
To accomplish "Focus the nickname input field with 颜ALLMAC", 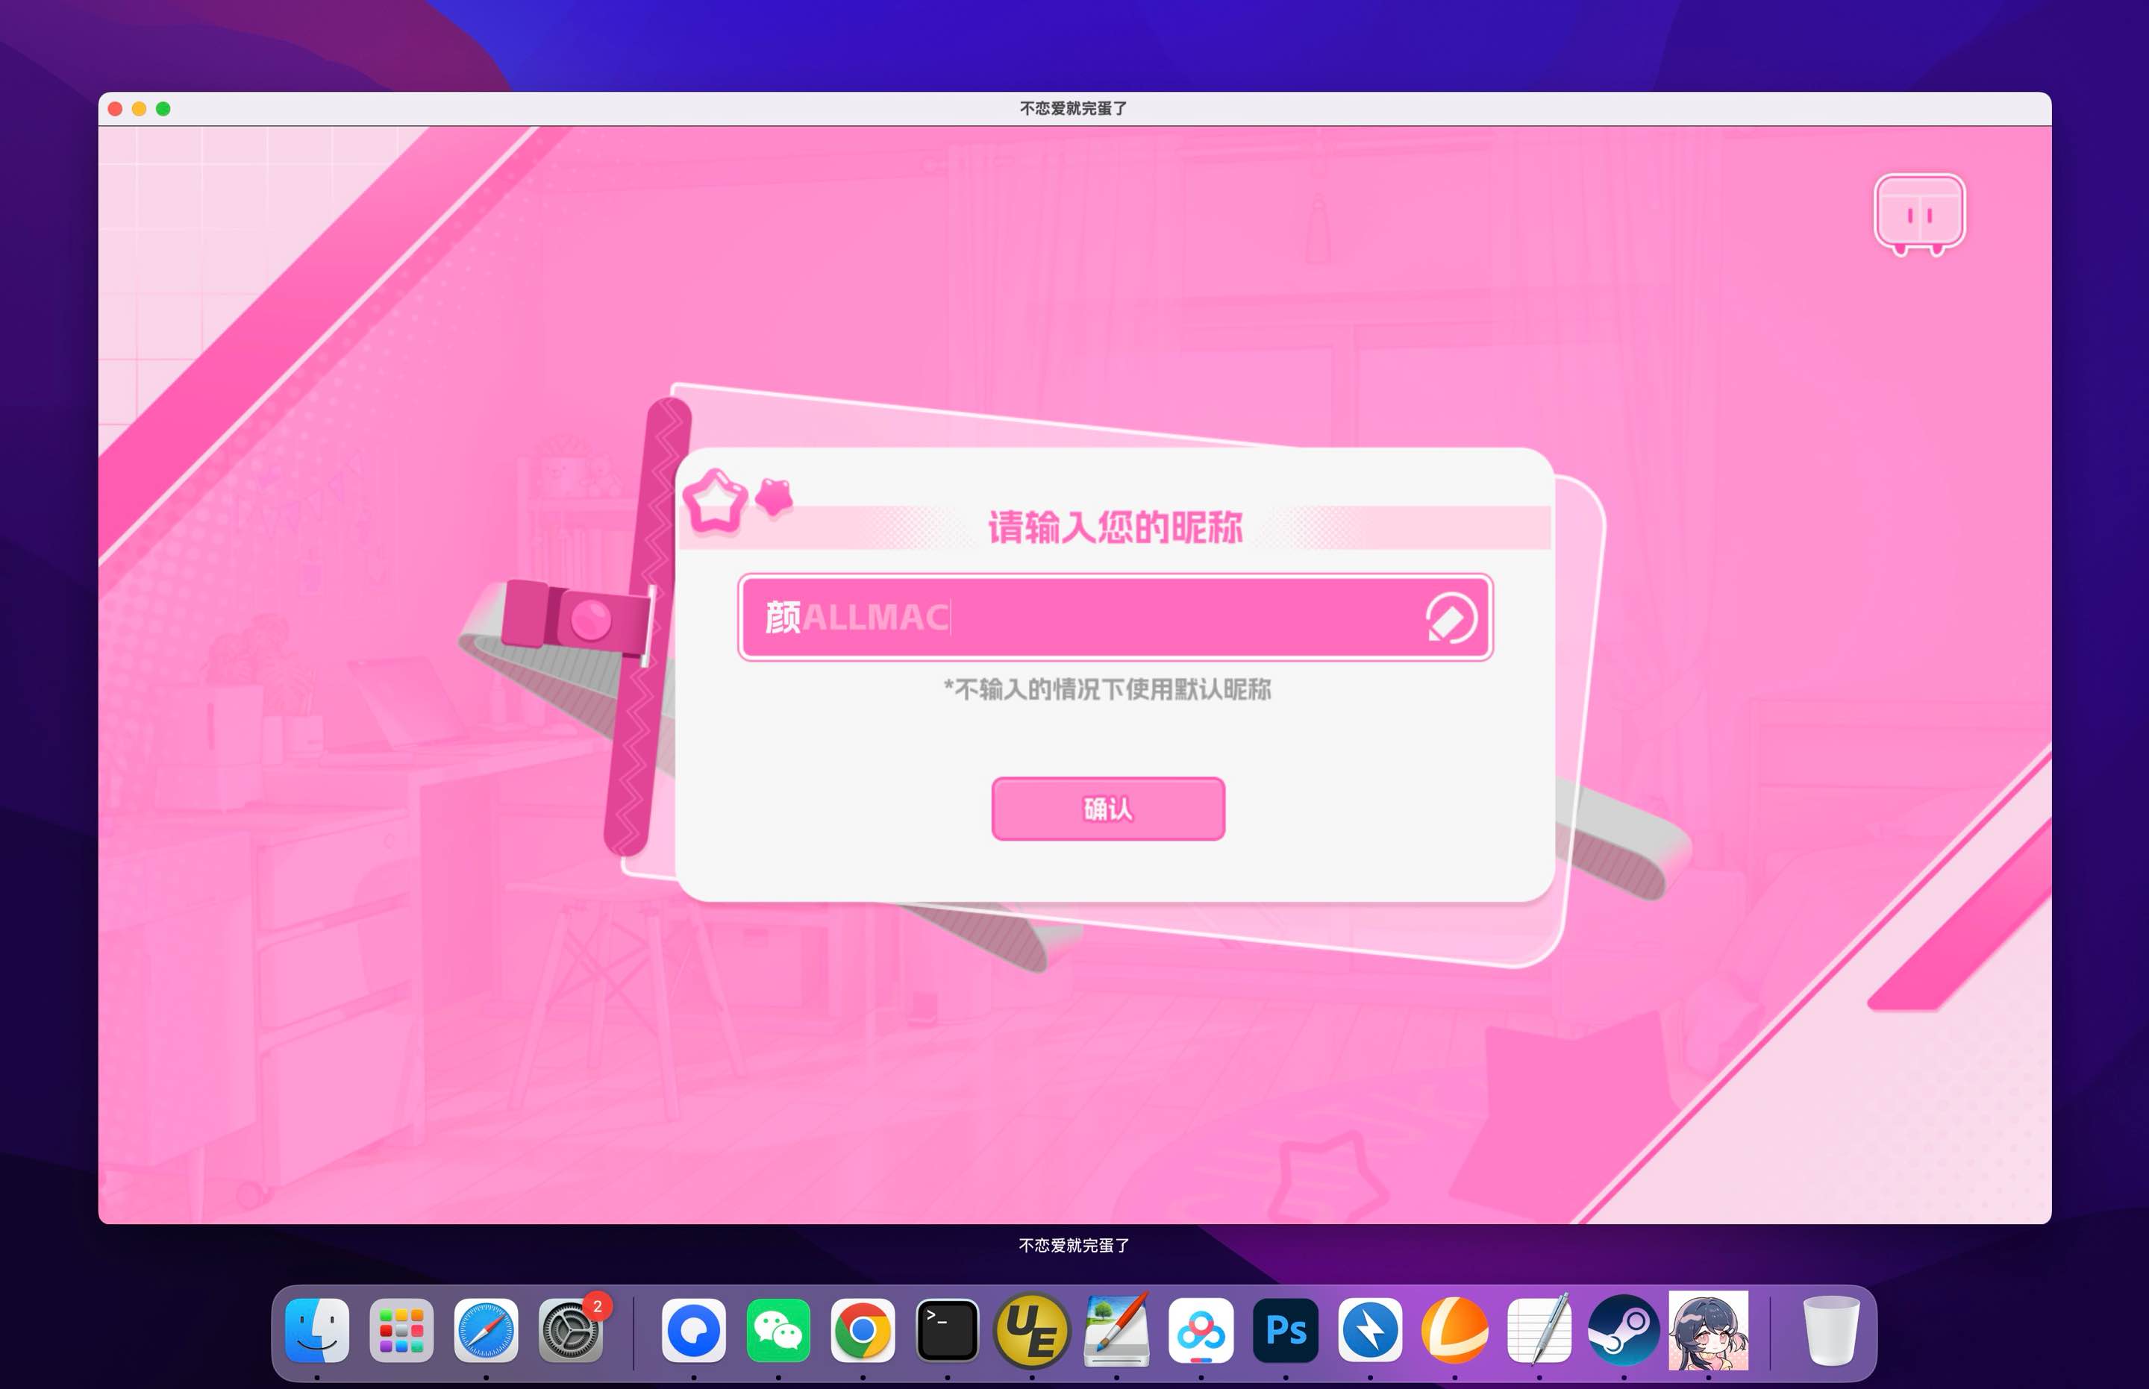I will 1115,618.
